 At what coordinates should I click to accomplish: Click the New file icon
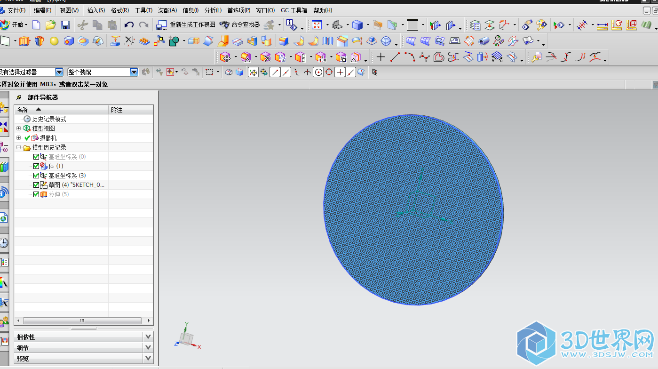pyautogui.click(x=36, y=24)
